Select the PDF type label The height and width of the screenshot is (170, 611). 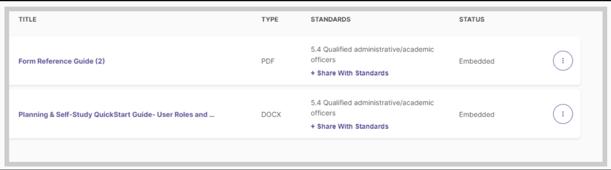268,61
